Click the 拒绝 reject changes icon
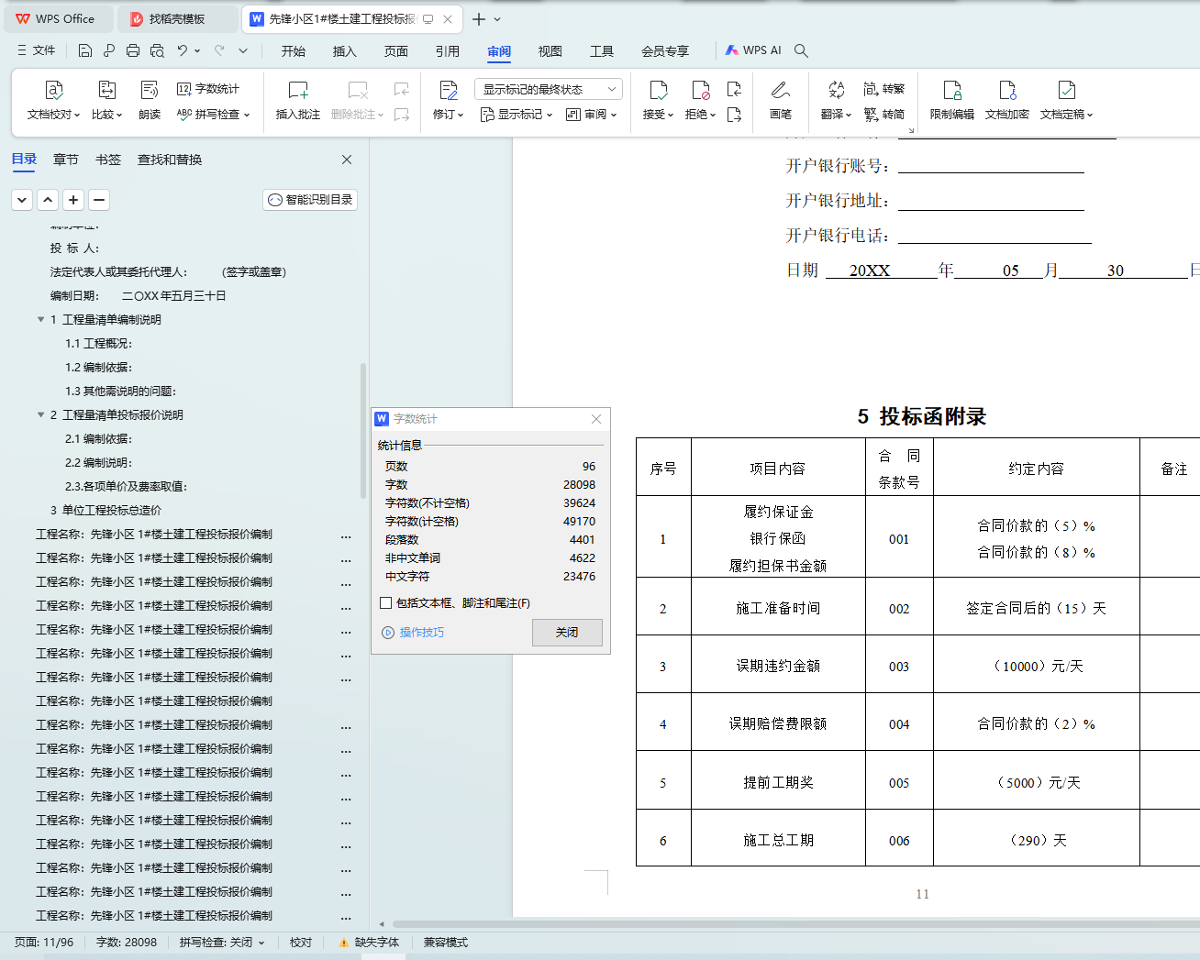The width and height of the screenshot is (1200, 960). [x=701, y=90]
